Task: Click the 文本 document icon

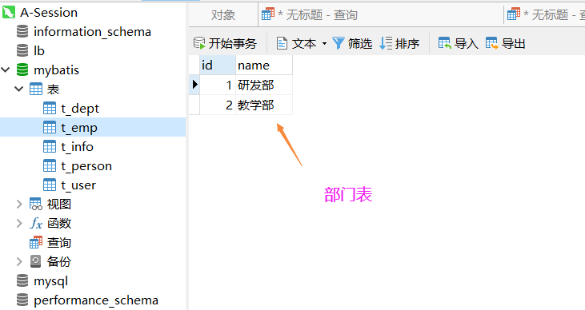Action: coord(282,43)
